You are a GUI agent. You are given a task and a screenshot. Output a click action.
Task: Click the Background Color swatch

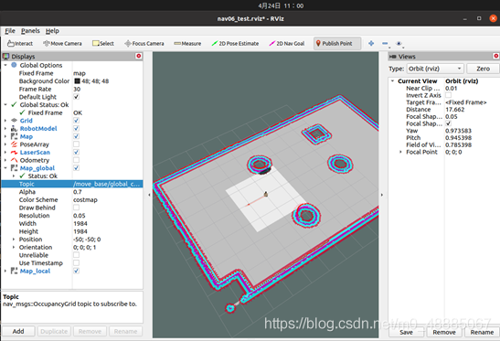[77, 81]
